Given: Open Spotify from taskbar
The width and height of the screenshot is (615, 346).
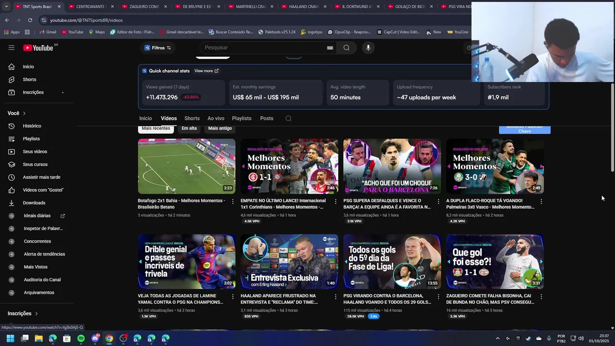Looking at the screenshot, I should tap(81, 338).
